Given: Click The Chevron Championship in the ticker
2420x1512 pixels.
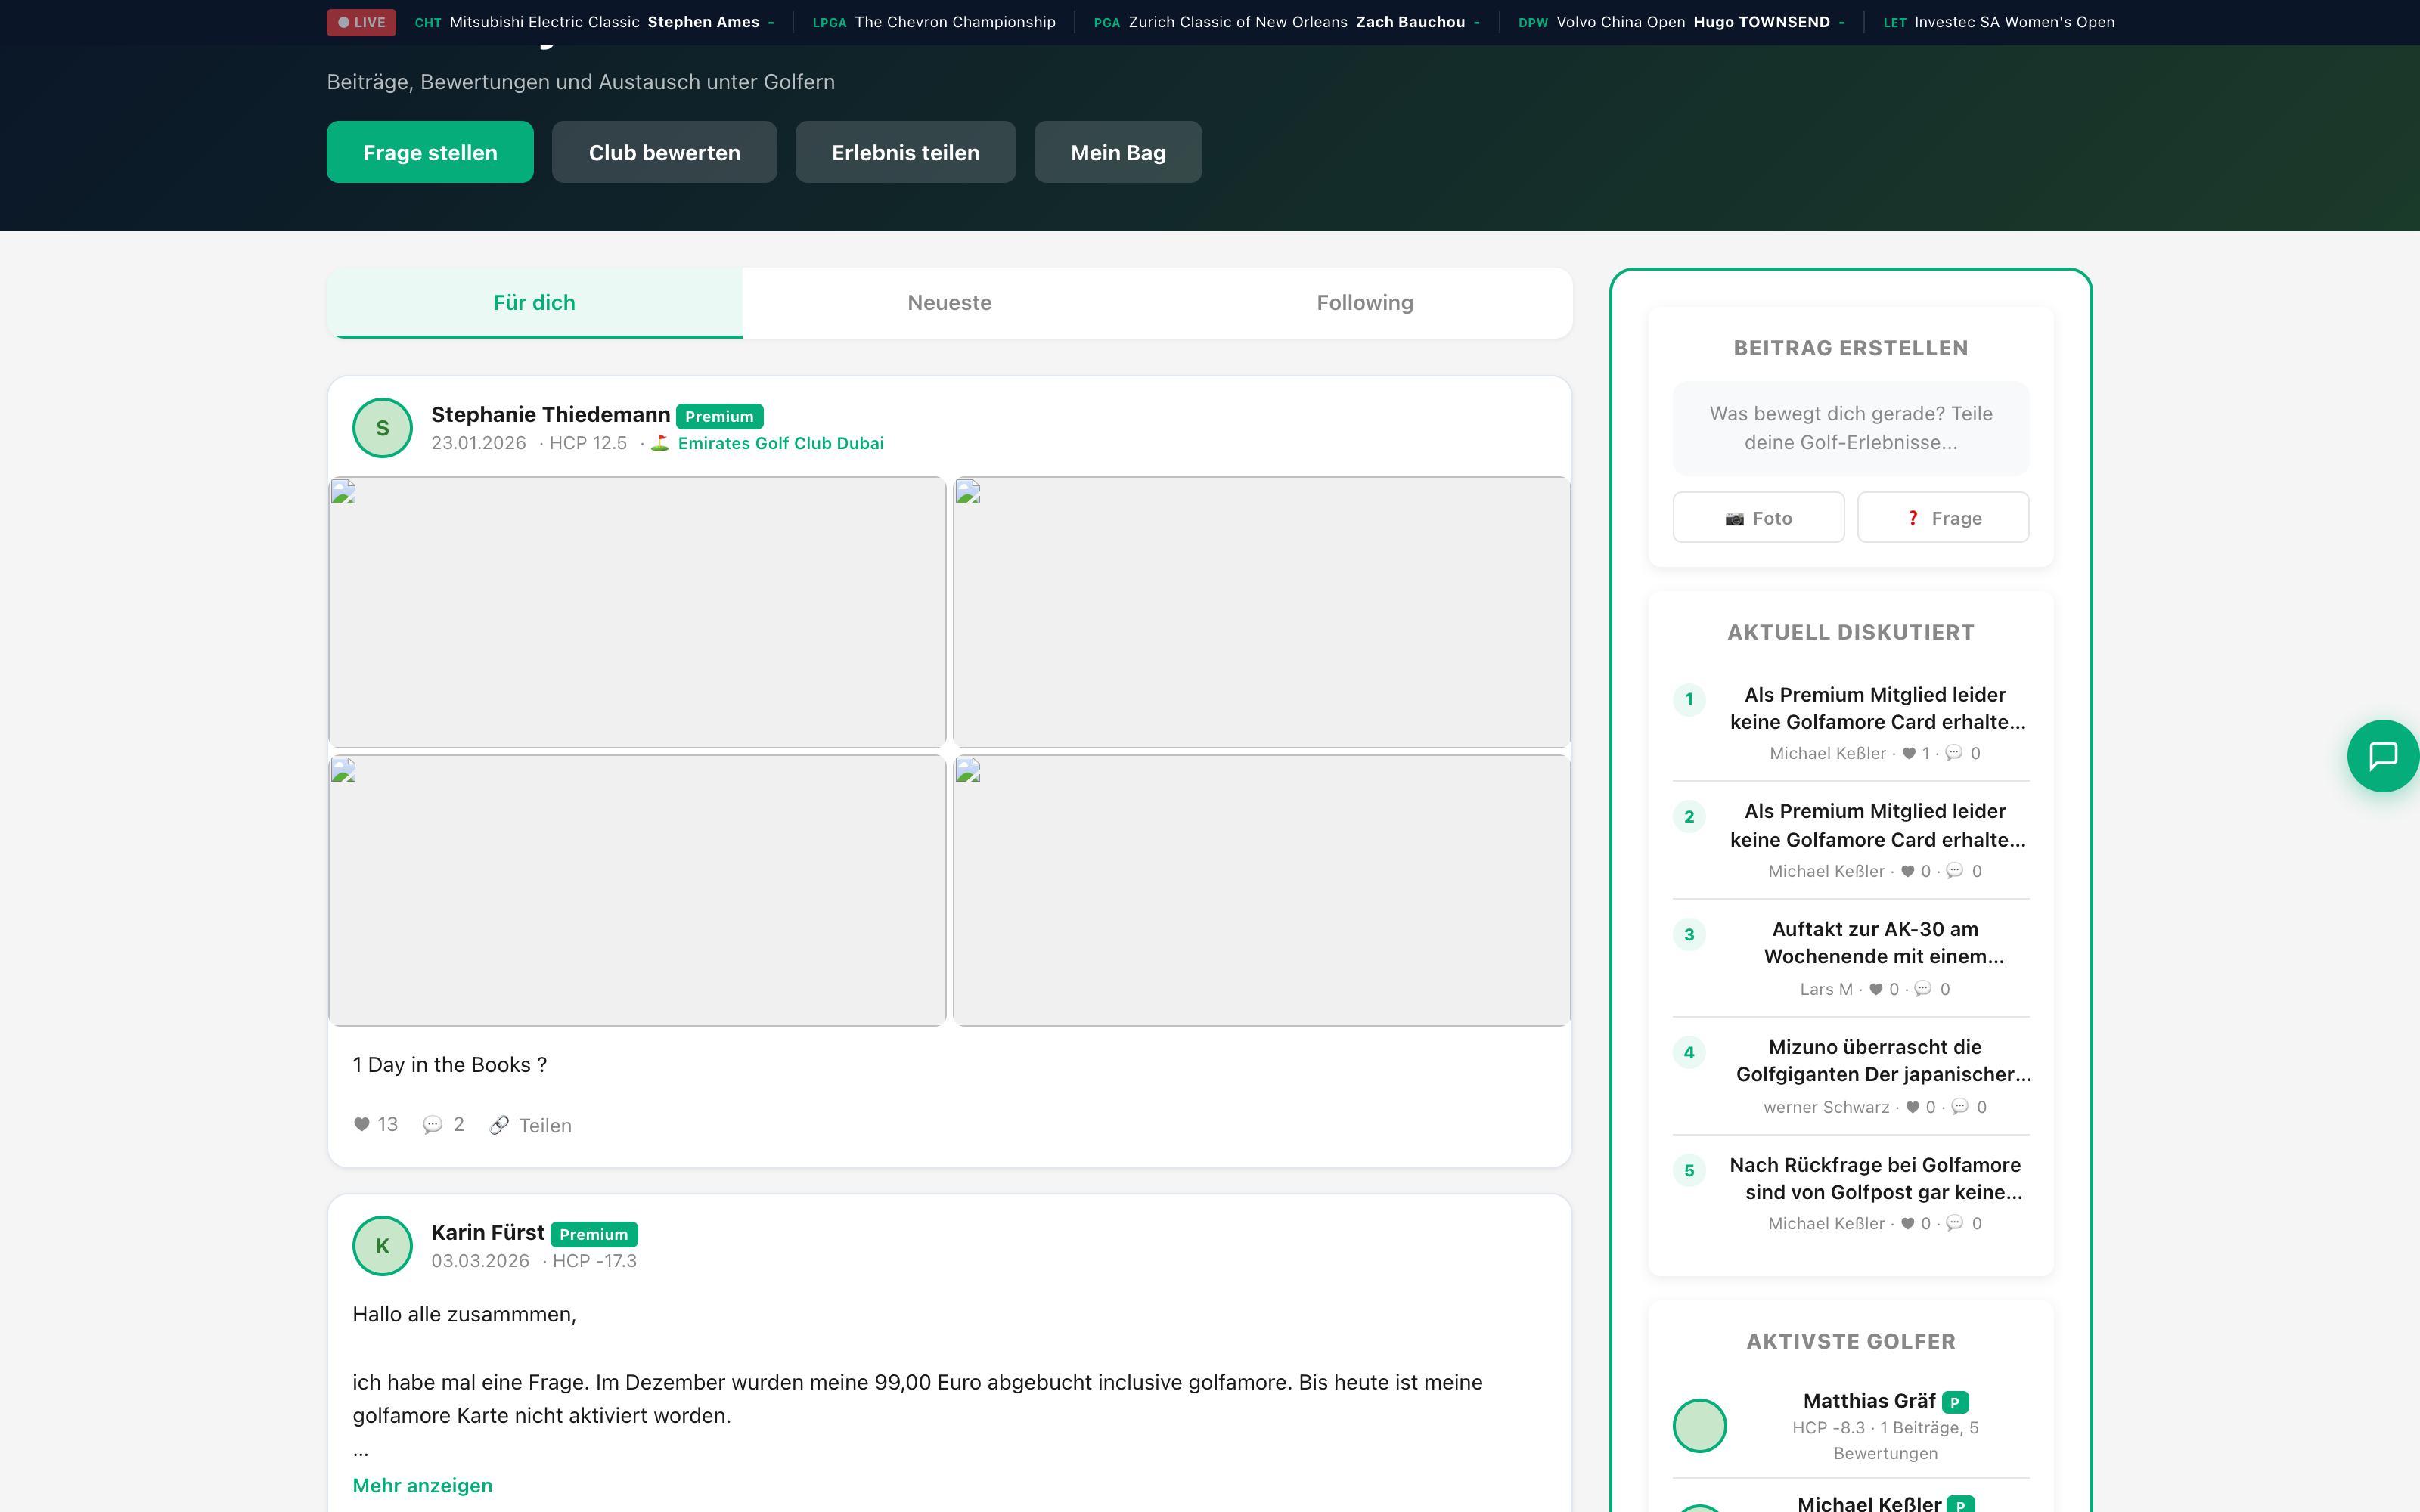Looking at the screenshot, I should point(955,22).
